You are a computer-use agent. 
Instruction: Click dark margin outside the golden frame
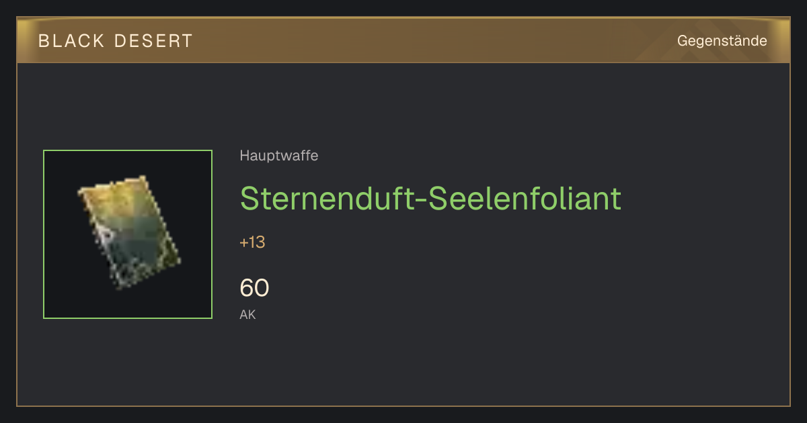[x=403, y=415]
